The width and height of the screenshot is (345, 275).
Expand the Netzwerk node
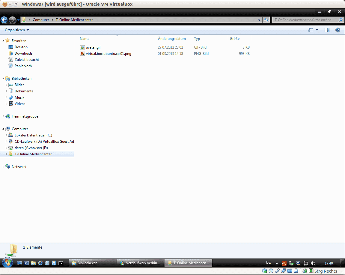pyautogui.click(x=3, y=167)
